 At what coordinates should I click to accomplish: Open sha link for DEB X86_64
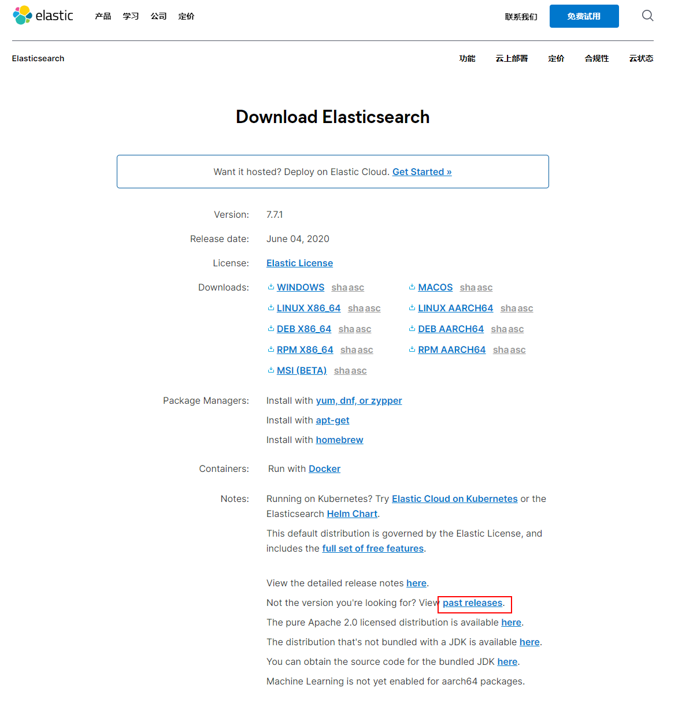[x=347, y=329]
